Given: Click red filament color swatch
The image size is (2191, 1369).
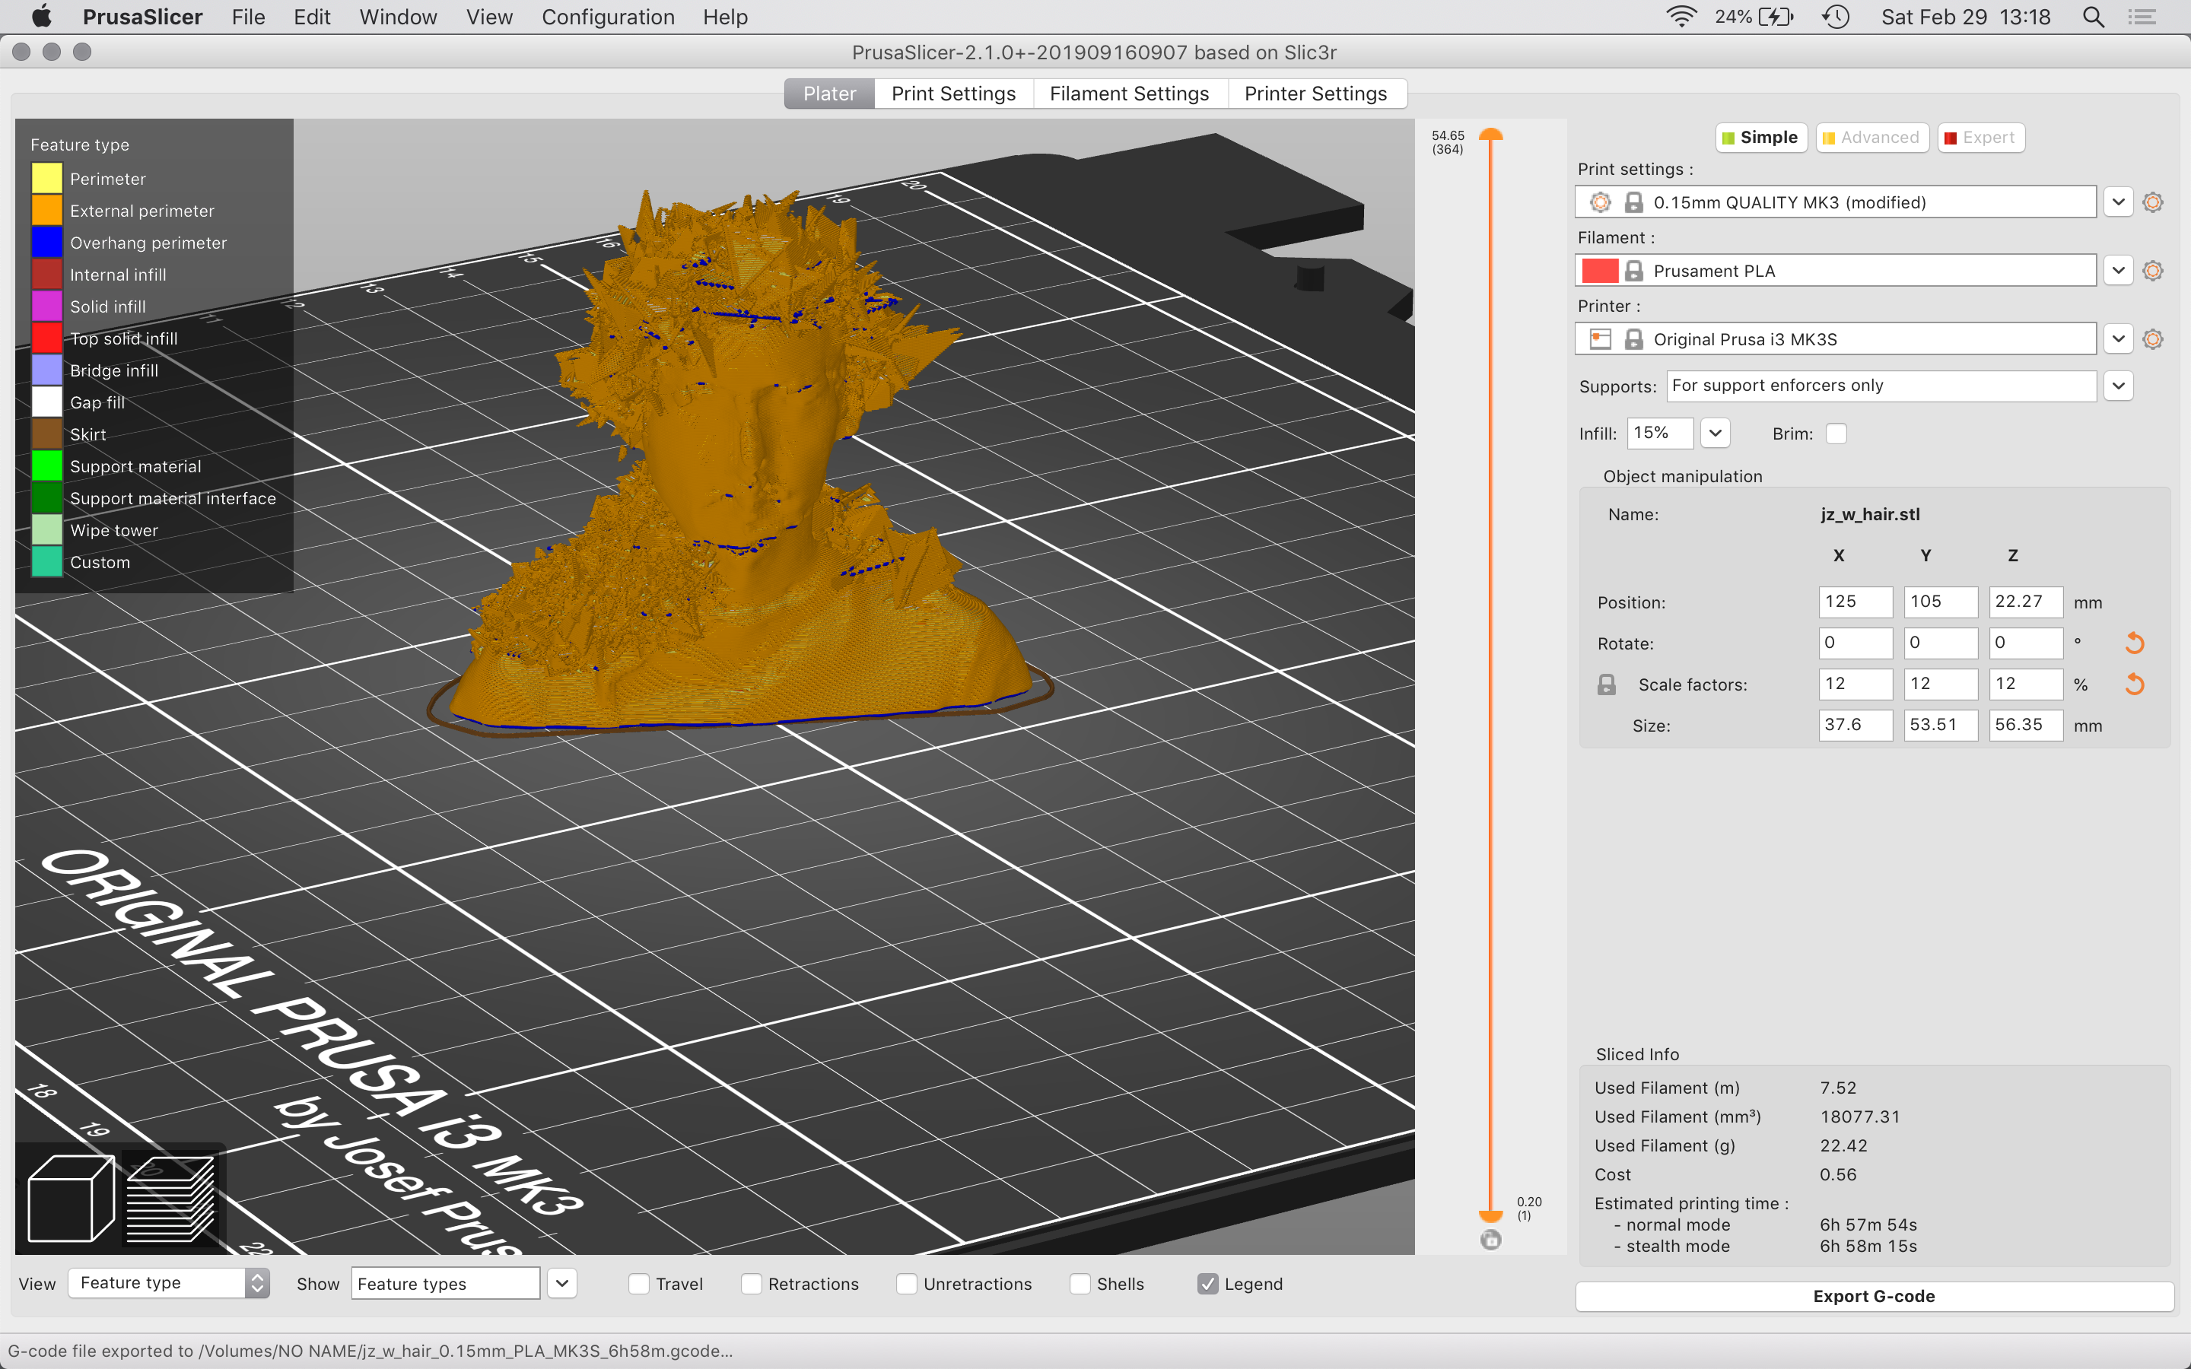Looking at the screenshot, I should coord(1600,271).
